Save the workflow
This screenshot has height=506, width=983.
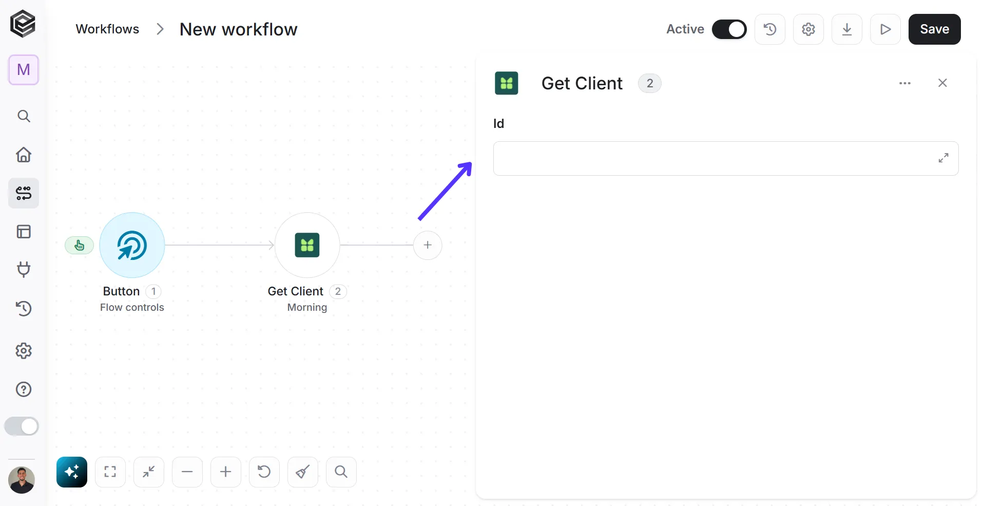pos(934,29)
